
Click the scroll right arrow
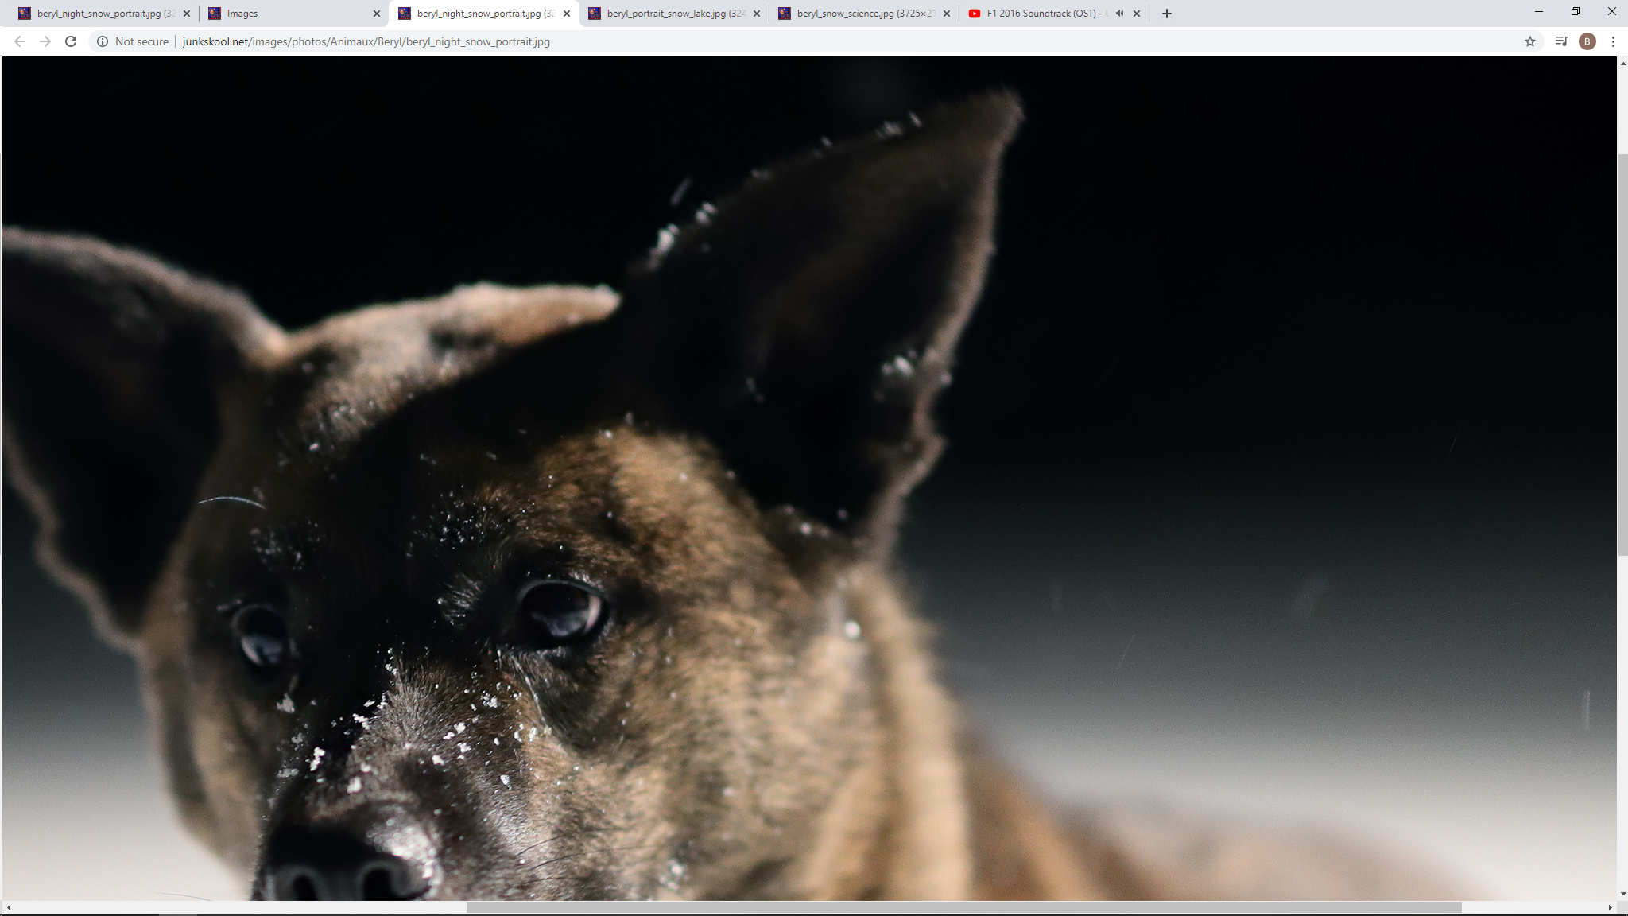(1611, 907)
